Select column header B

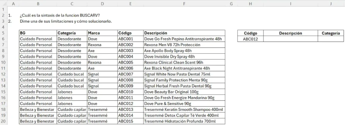[x=38, y=4]
